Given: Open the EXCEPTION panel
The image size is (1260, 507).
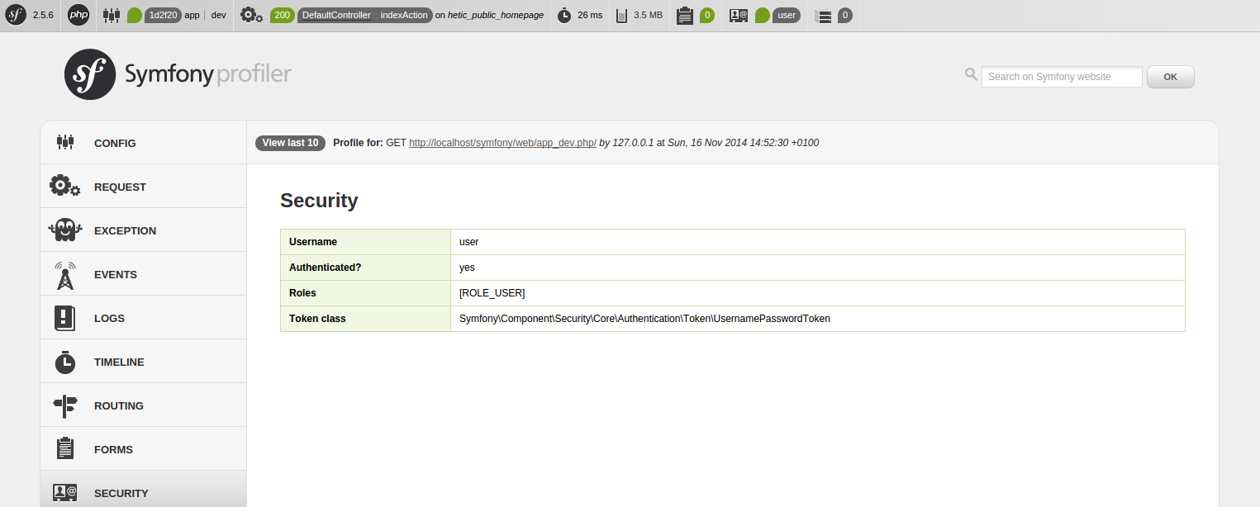Looking at the screenshot, I should (x=144, y=230).
